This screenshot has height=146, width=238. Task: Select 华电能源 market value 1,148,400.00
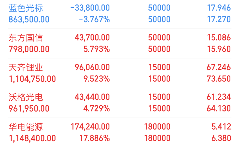point(32,138)
